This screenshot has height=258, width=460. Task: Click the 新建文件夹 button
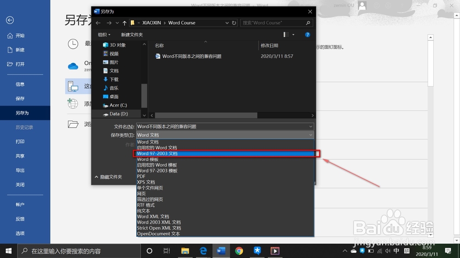tap(132, 34)
